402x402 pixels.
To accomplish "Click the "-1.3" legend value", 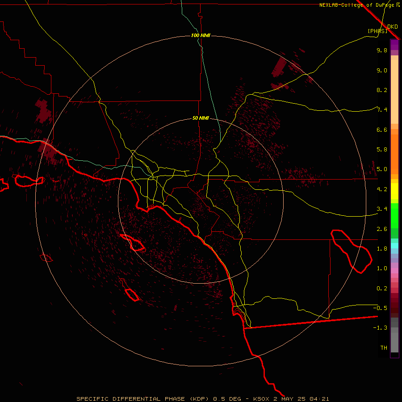I will point(380,328).
